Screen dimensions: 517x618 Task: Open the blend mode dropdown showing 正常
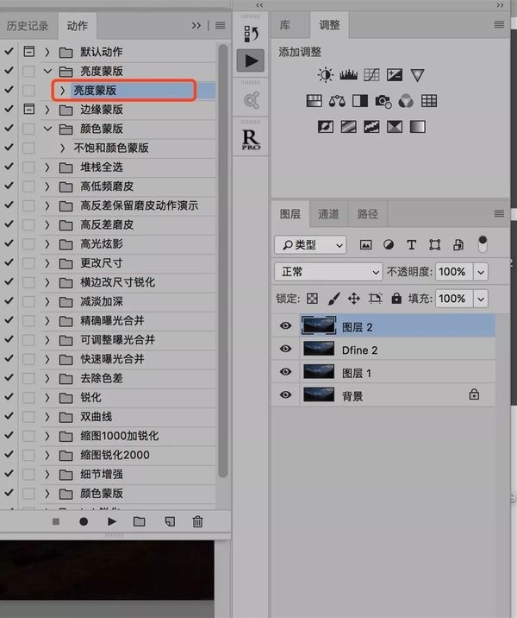(328, 271)
